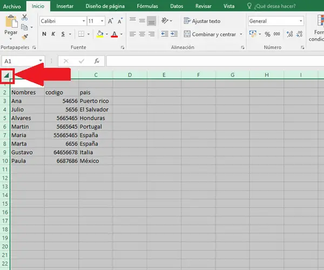
Task: Align text to bottom
Action: (x=151, y=21)
